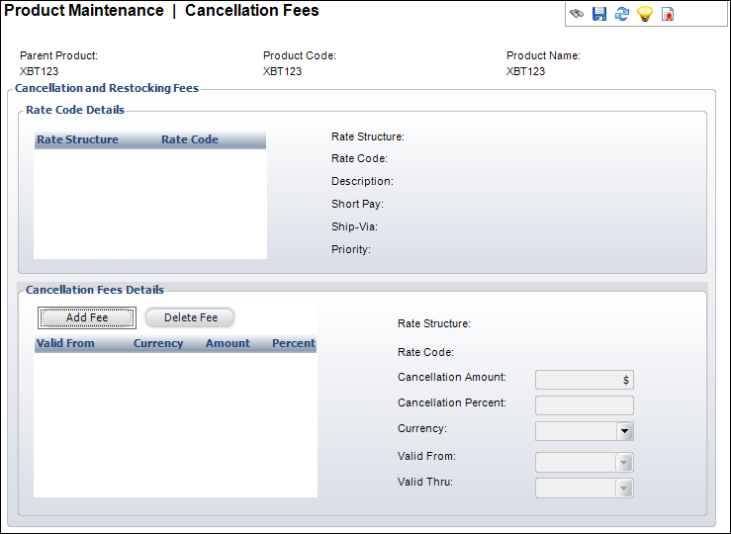Sort by the Currency column header
Image resolution: width=731 pixels, height=534 pixels.
click(x=158, y=343)
